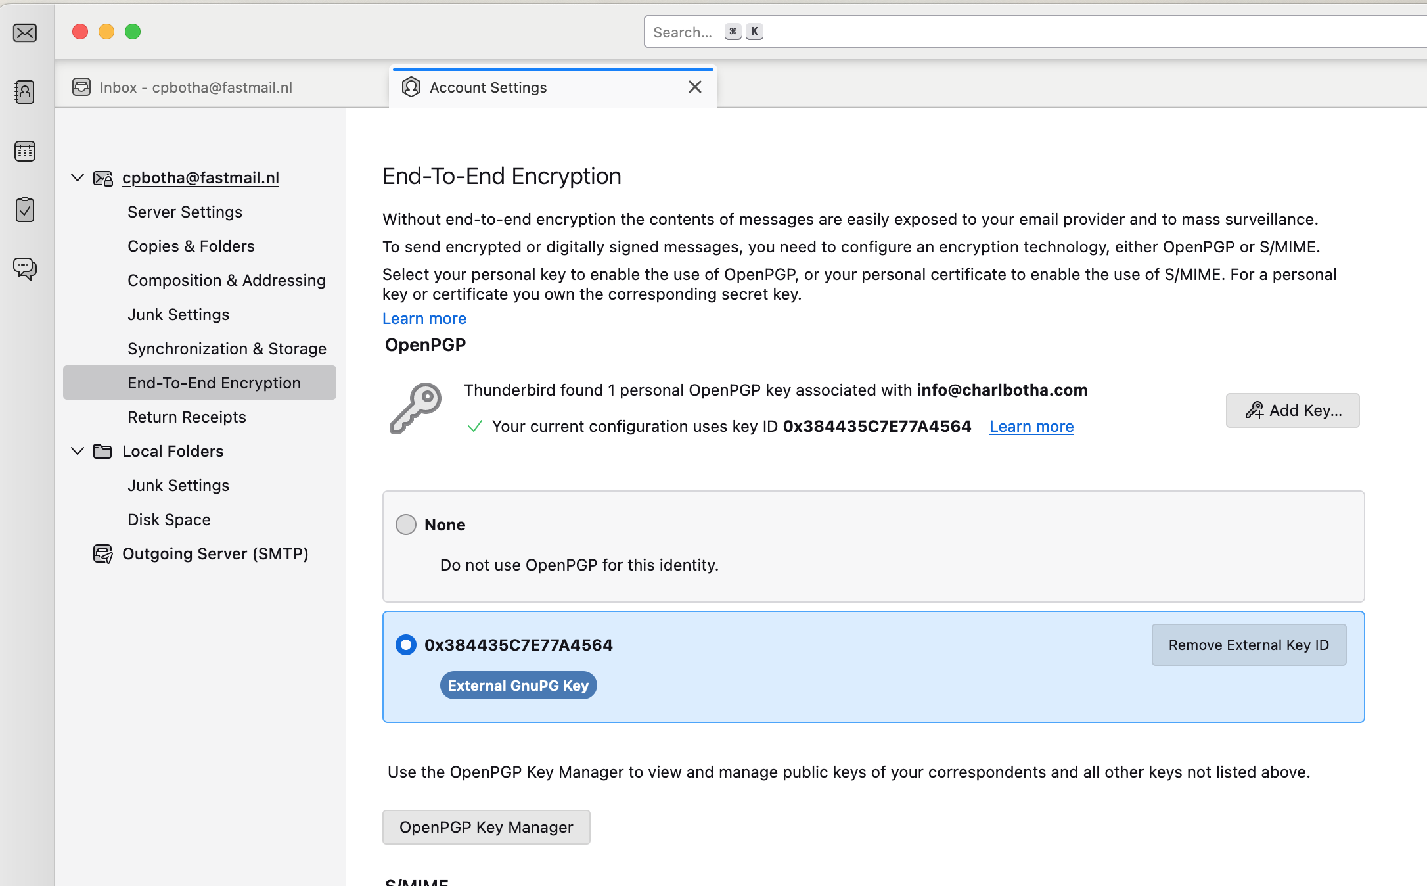Viewport: 1427px width, 886px height.
Task: Open the Mail space icon in sidebar
Action: coord(25,33)
